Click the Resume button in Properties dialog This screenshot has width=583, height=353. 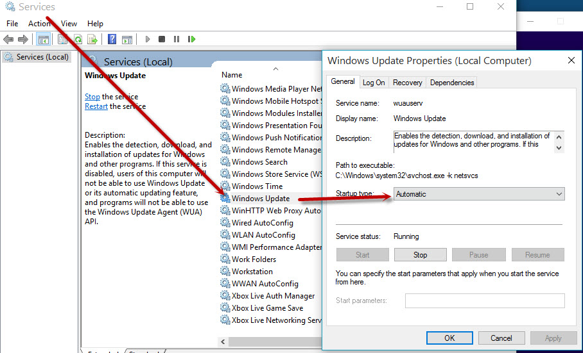pos(537,255)
